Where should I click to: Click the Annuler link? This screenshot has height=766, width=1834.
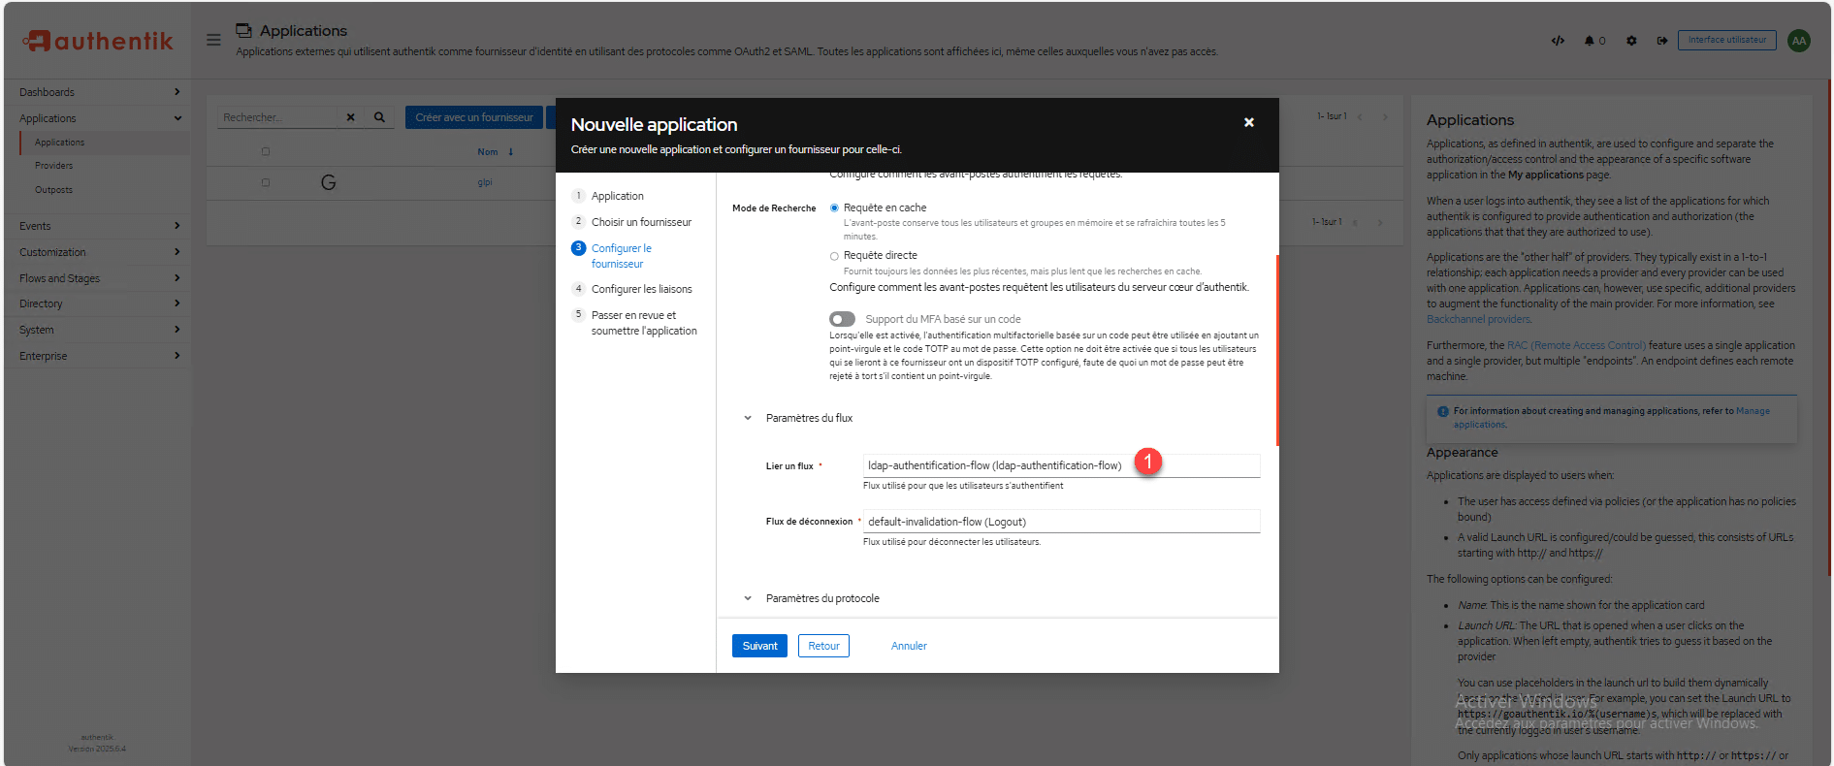click(909, 646)
